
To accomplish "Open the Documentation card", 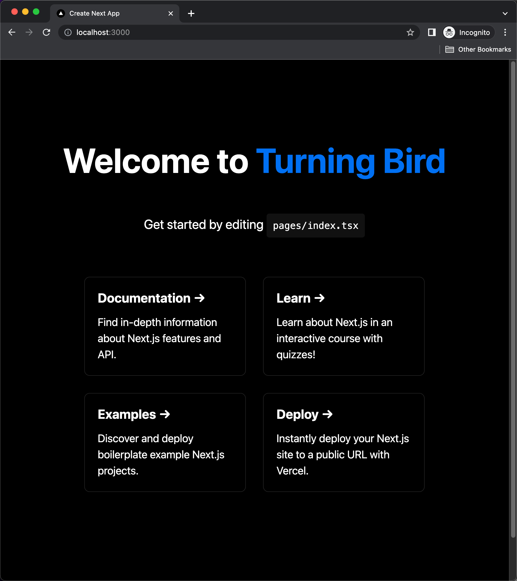I will (x=165, y=326).
